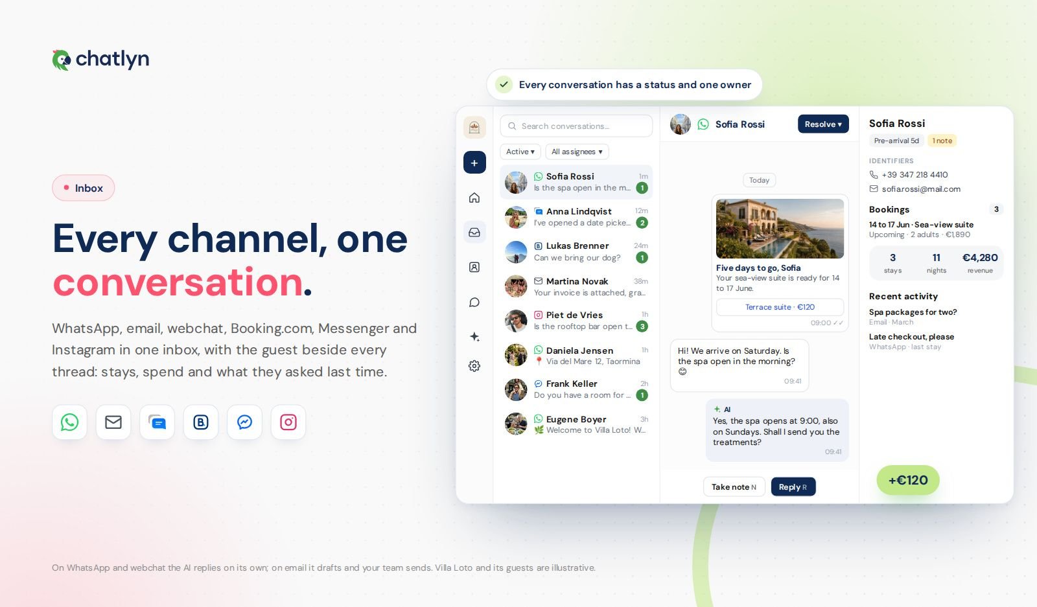Viewport: 1037px width, 607px height.
Task: Open Martina Novak conversation
Action: tap(576, 286)
